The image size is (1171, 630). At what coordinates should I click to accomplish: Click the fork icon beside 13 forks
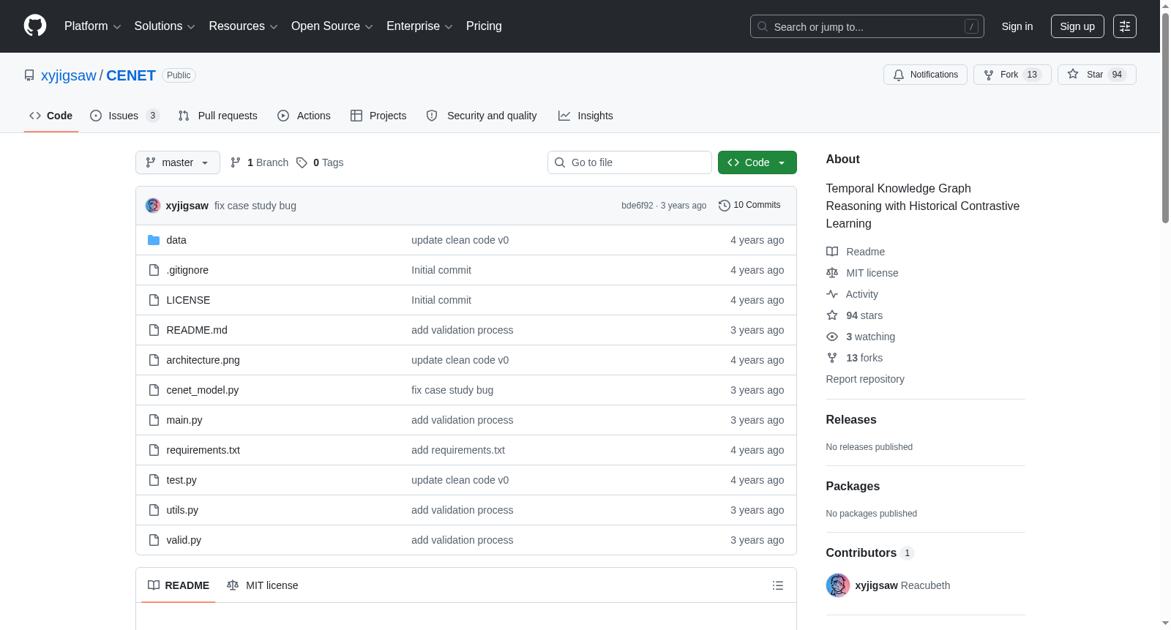coord(832,358)
